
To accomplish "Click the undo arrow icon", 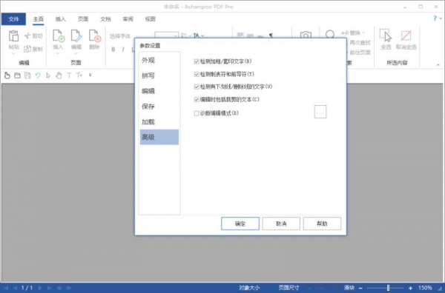I will (38, 75).
